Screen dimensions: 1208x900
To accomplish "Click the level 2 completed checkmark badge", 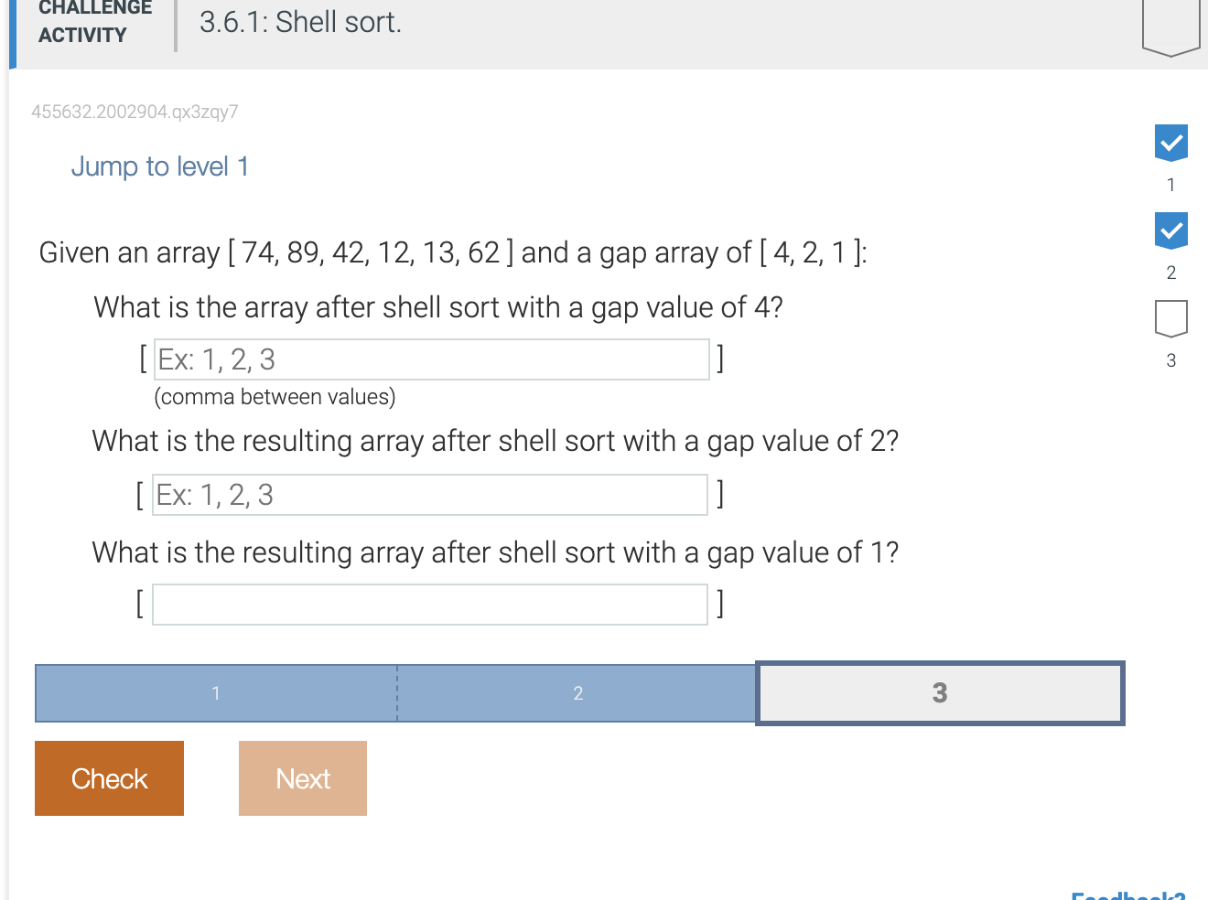I will click(x=1170, y=230).
